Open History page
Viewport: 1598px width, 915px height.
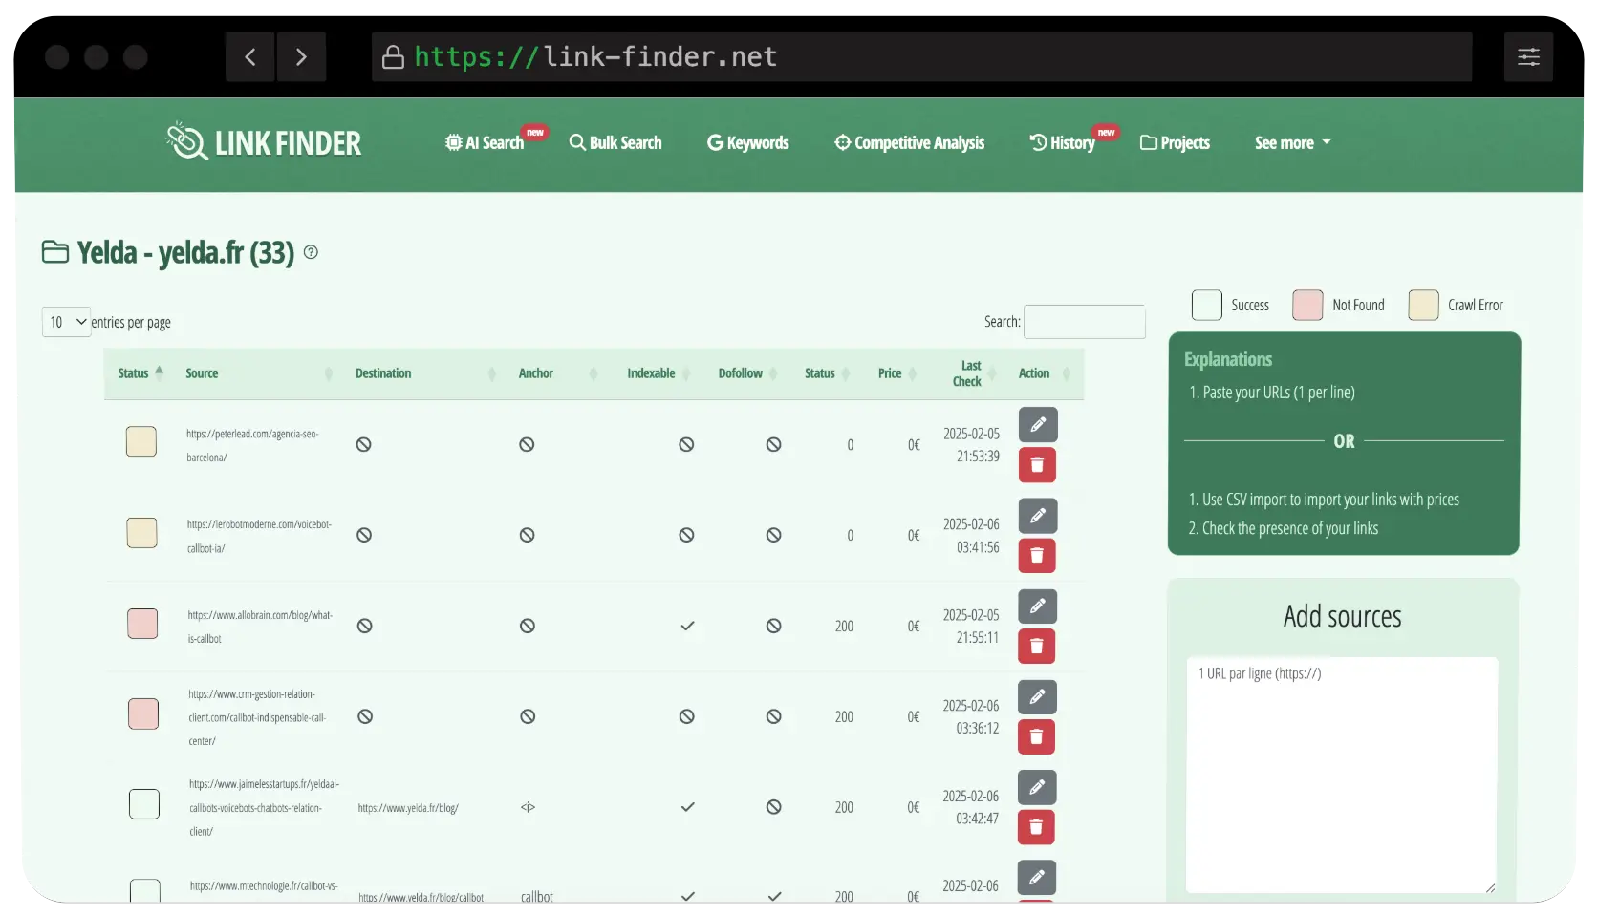(x=1063, y=142)
